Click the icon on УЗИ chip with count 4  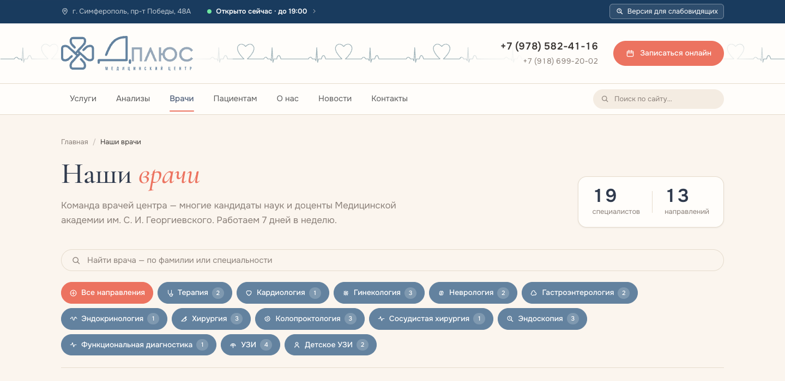tap(233, 345)
